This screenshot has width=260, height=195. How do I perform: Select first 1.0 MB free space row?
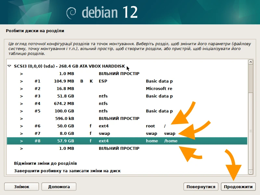(127, 74)
